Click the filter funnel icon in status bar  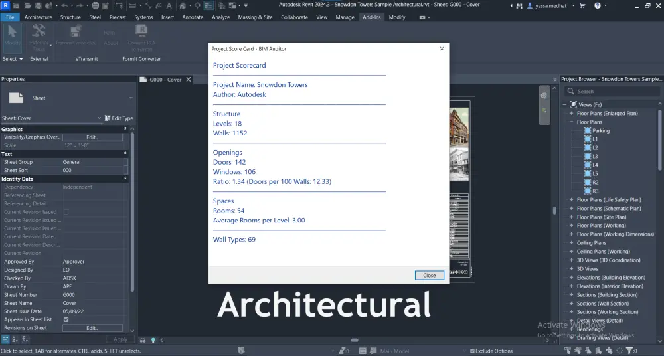tap(629, 351)
